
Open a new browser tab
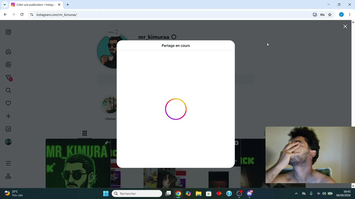pyautogui.click(x=68, y=5)
